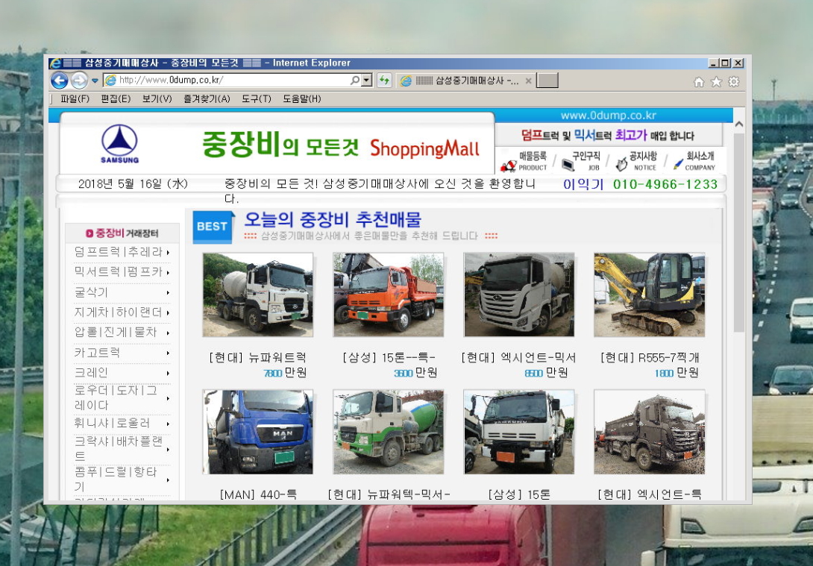Open the Tools gear icon
The width and height of the screenshot is (813, 566).
pyautogui.click(x=734, y=82)
